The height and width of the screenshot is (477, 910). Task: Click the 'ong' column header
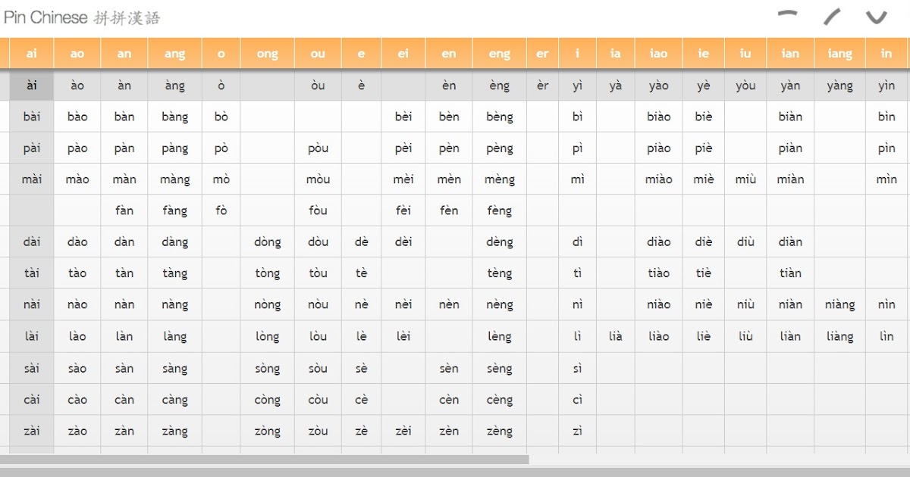267,53
